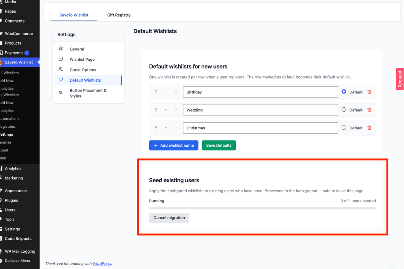Click the '0 of 1 users seeded' text
The height and width of the screenshot is (269, 404).
(358, 201)
